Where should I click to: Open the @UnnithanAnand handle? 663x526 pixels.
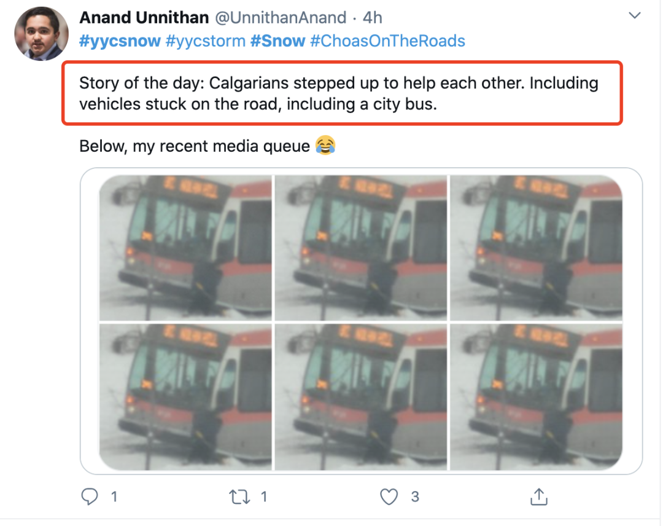(x=281, y=18)
